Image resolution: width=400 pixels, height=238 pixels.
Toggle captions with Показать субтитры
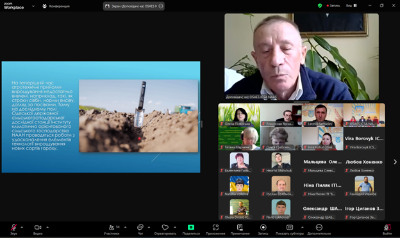(x=290, y=227)
